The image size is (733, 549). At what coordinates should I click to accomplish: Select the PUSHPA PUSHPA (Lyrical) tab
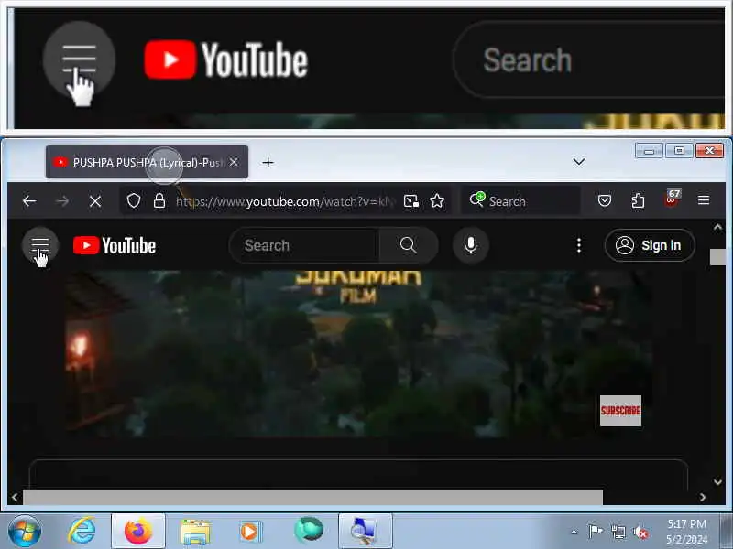(x=147, y=162)
